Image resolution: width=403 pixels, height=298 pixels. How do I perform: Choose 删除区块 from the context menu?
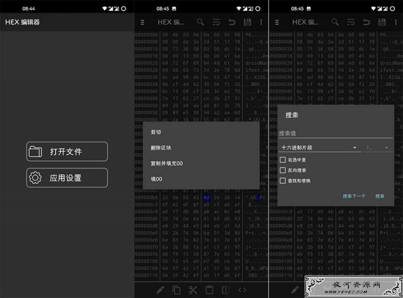(201, 147)
